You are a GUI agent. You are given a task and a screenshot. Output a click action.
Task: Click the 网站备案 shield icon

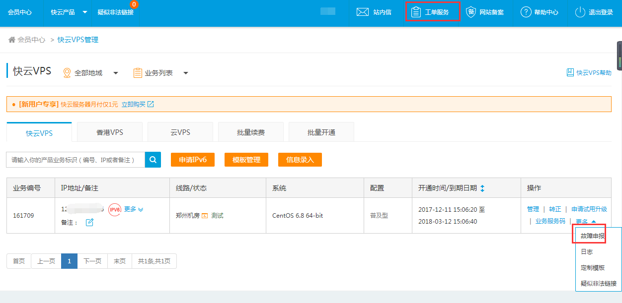[471, 12]
